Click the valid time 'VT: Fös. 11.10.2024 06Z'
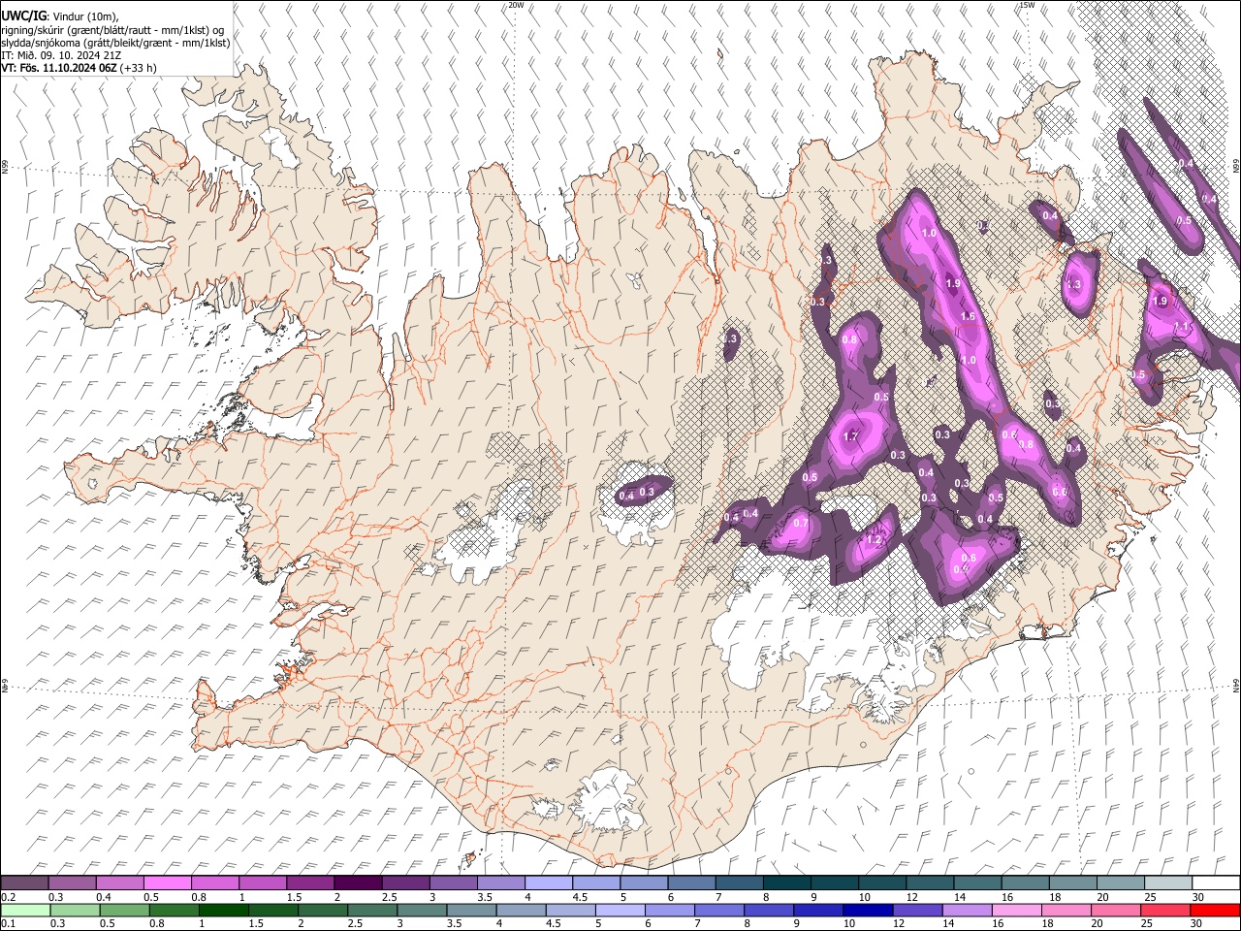Screen dimensions: 1241x931 coord(59,68)
